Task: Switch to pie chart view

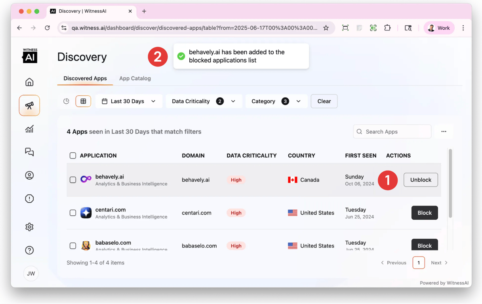Action: [66, 101]
